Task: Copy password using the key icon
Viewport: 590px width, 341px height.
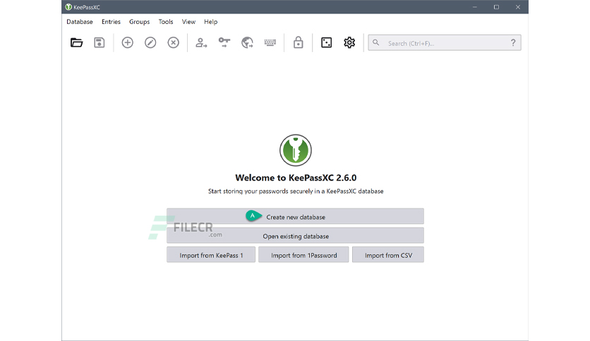Action: [224, 42]
